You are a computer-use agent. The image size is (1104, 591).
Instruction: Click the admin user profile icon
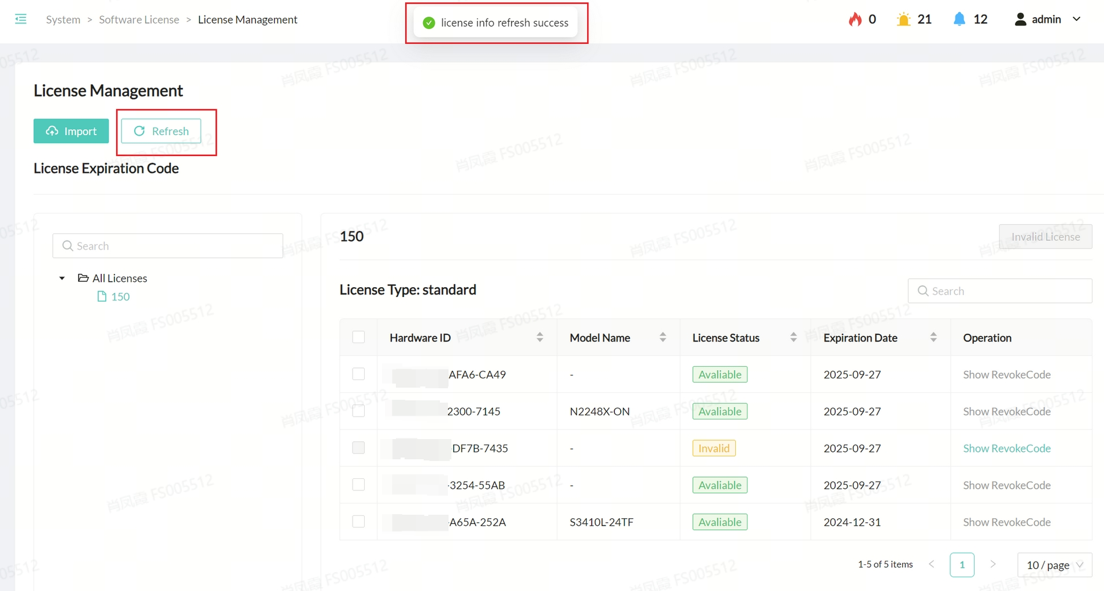1020,19
